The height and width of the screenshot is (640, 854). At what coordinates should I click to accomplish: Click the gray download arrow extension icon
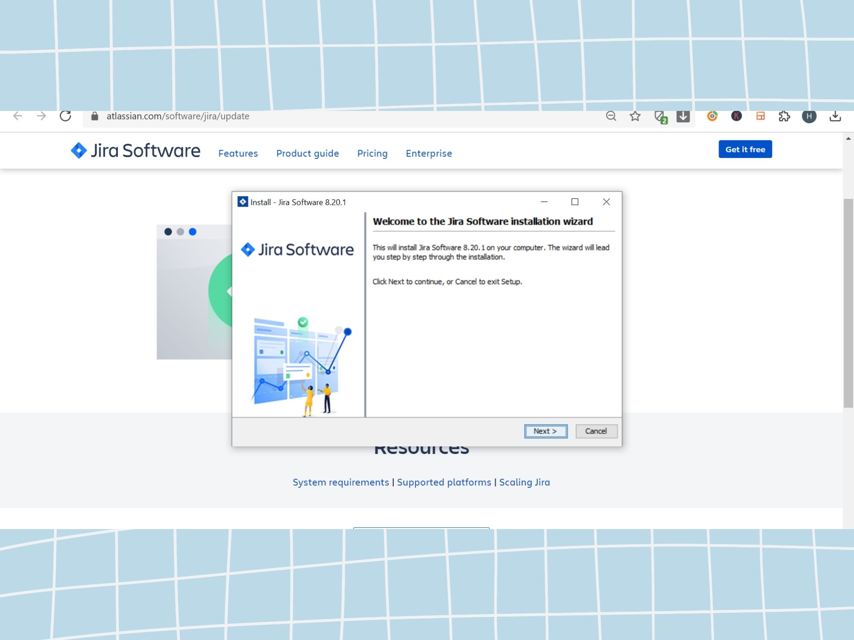click(683, 116)
